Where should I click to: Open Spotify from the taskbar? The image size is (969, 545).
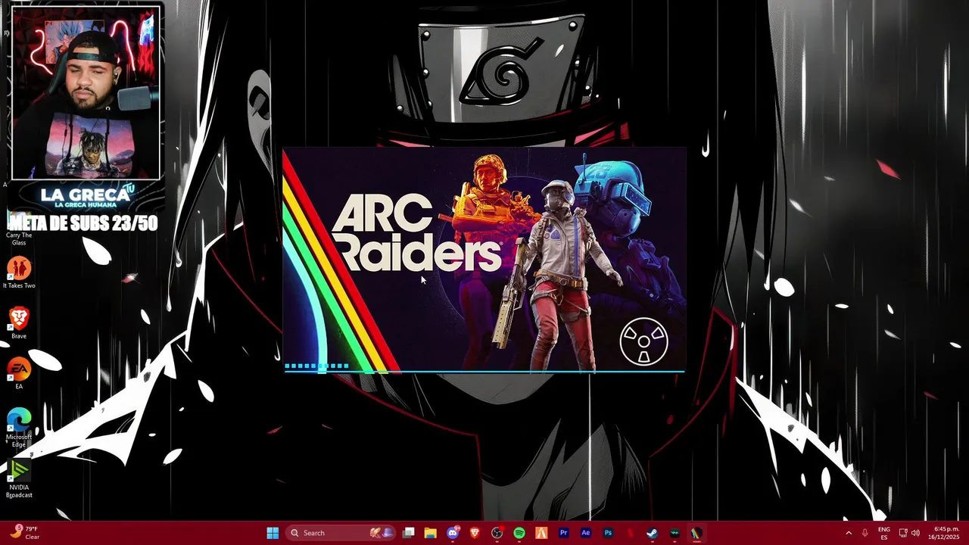[519, 533]
